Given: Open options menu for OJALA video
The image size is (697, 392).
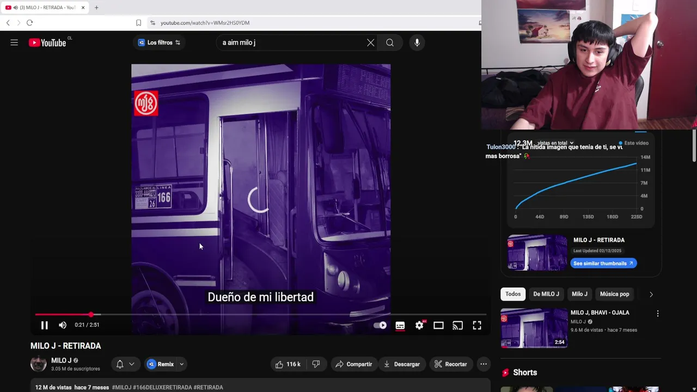Looking at the screenshot, I should point(658,314).
